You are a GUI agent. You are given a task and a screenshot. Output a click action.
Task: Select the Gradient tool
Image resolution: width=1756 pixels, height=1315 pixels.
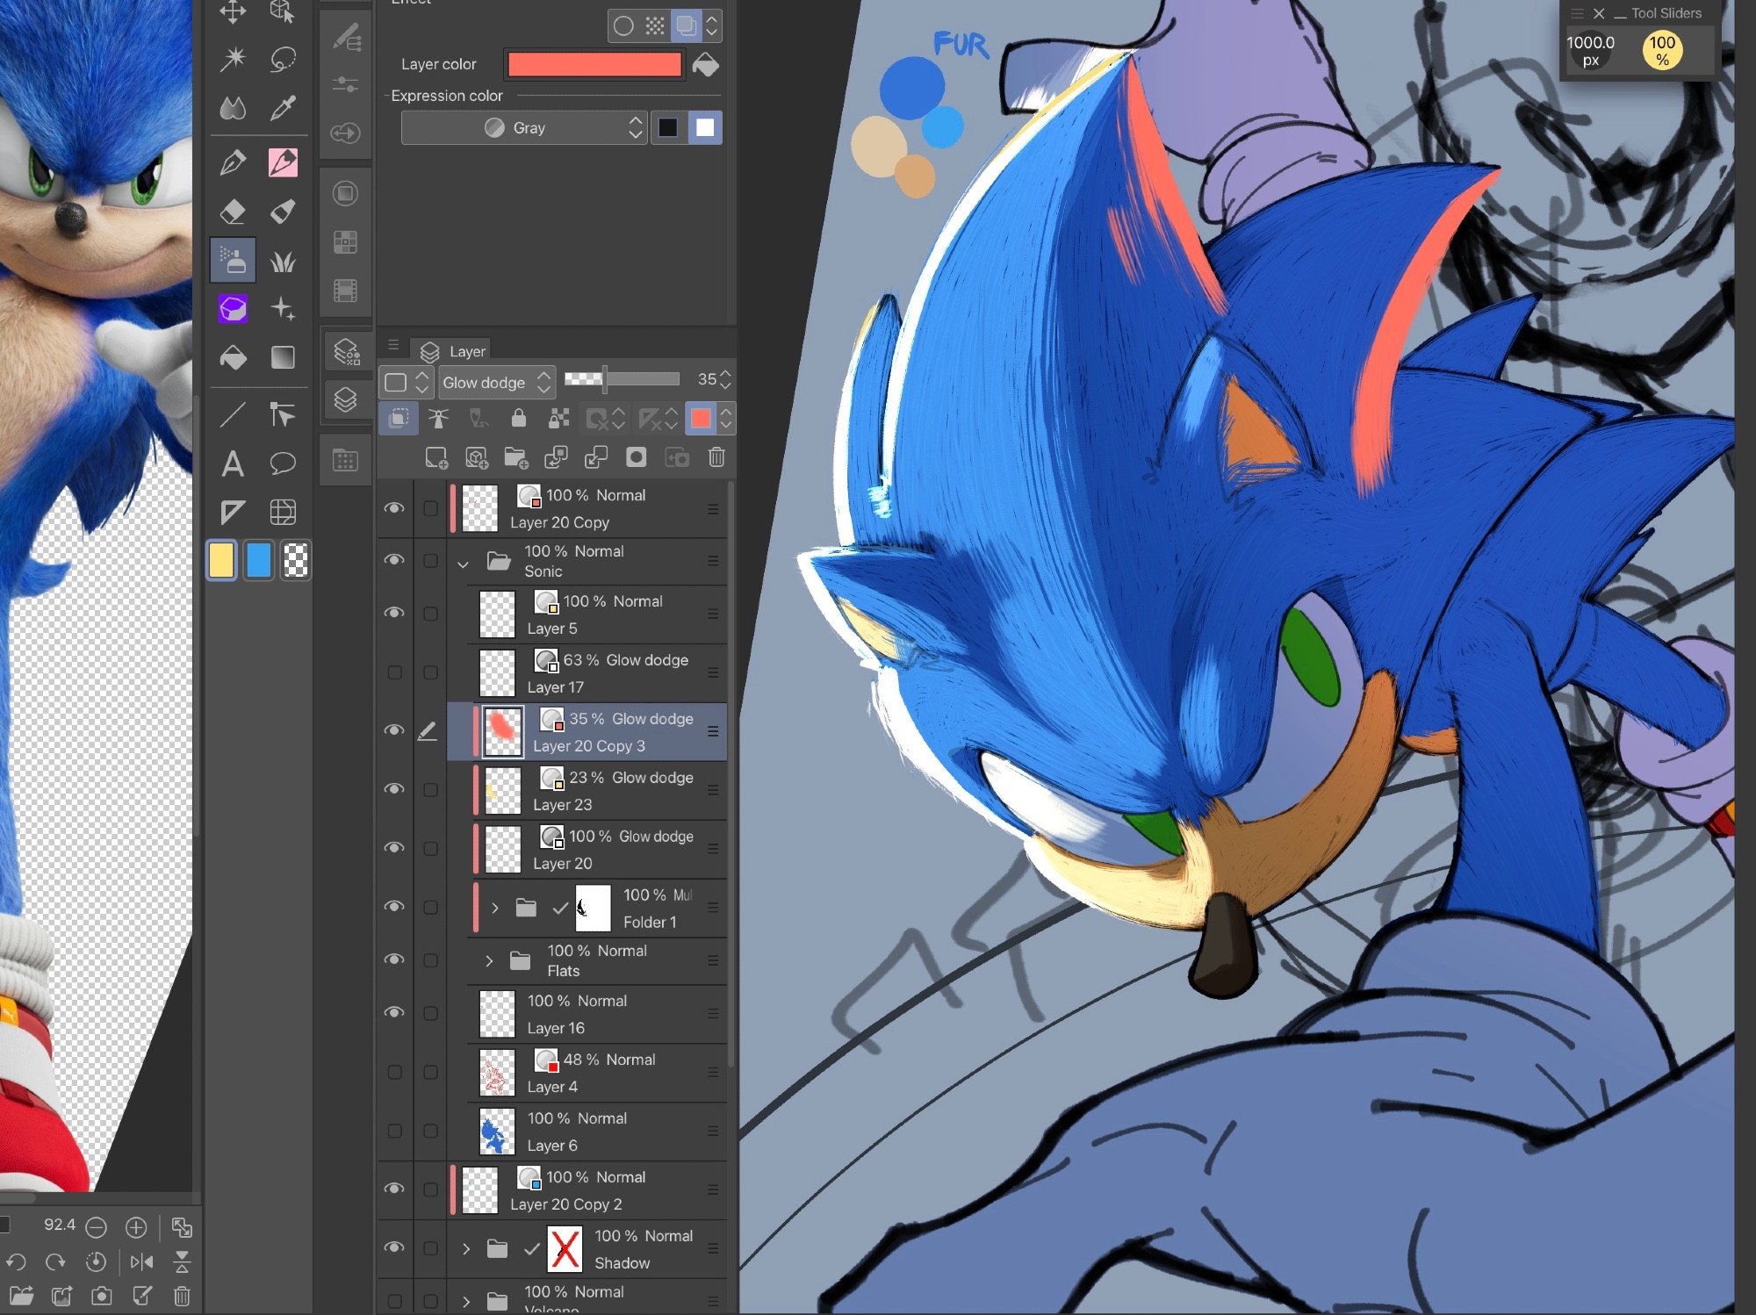283,357
